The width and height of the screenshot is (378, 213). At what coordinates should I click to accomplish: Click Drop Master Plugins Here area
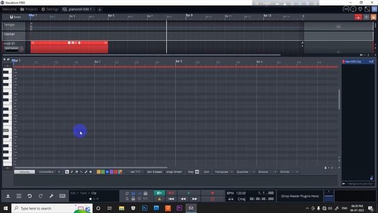(x=300, y=196)
